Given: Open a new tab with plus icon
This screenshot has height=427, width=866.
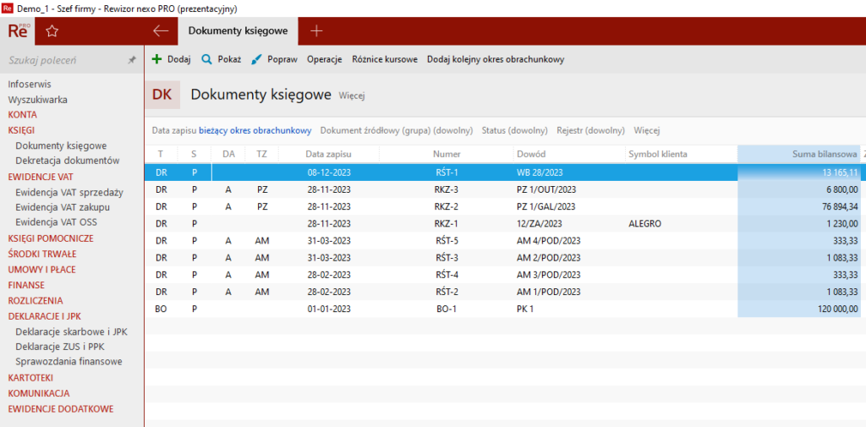Looking at the screenshot, I should (x=316, y=31).
